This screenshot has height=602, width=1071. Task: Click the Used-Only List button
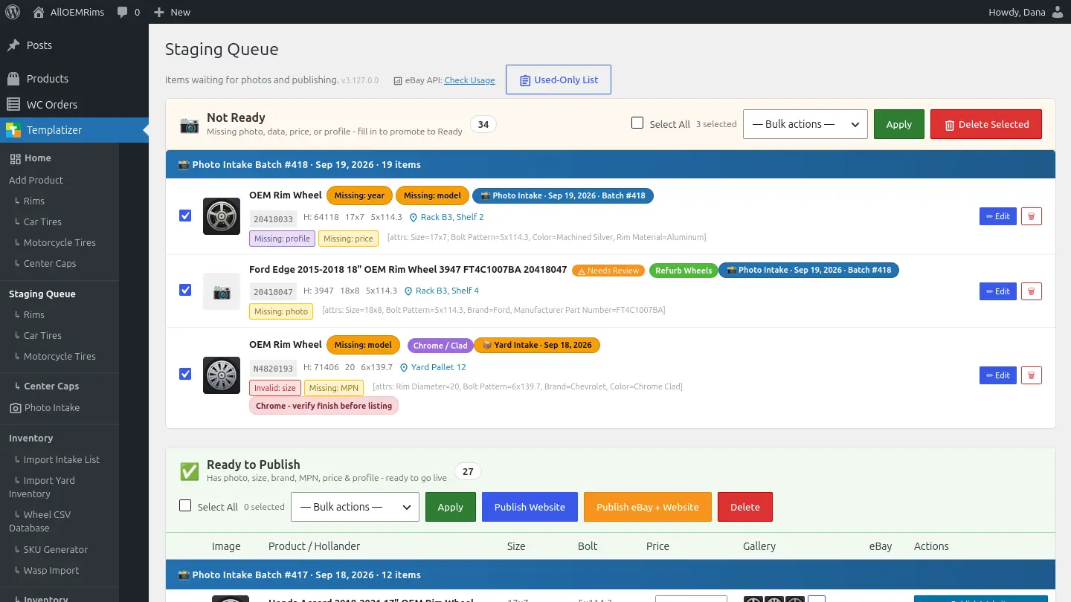point(559,80)
